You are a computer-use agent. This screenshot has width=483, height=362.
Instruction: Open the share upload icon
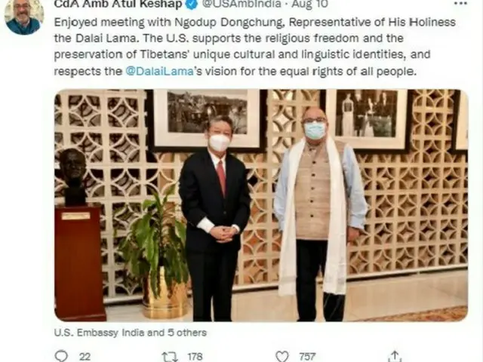pyautogui.click(x=395, y=357)
